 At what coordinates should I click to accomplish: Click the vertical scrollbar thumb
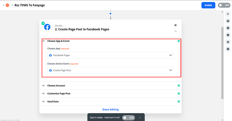click(x=222, y=63)
